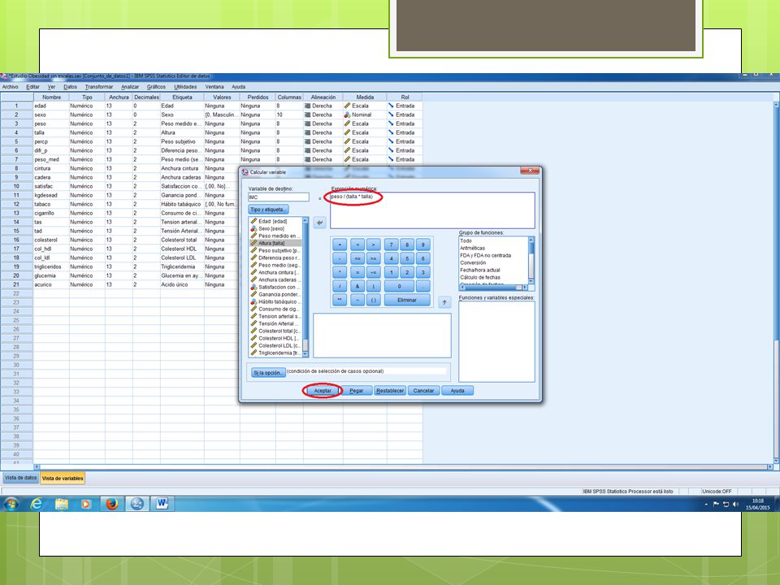Screen dimensions: 780x585
Task: Click the Restablecer button
Action: pyautogui.click(x=390, y=391)
